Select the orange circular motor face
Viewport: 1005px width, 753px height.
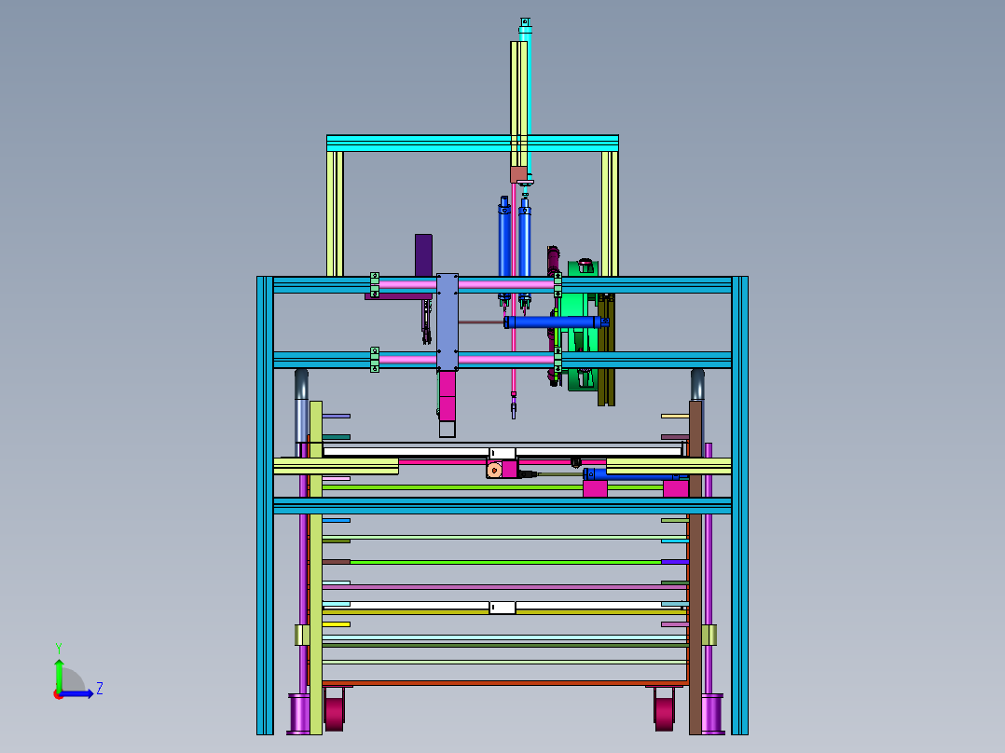pos(494,471)
